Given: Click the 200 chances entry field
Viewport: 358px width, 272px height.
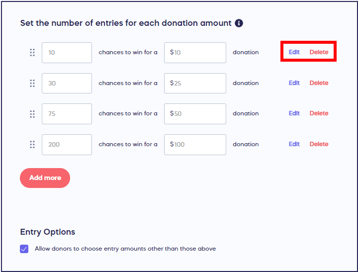Looking at the screenshot, I should pyautogui.click(x=67, y=145).
